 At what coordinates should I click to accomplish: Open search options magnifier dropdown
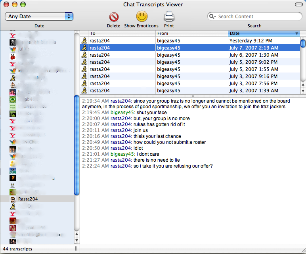point(214,17)
